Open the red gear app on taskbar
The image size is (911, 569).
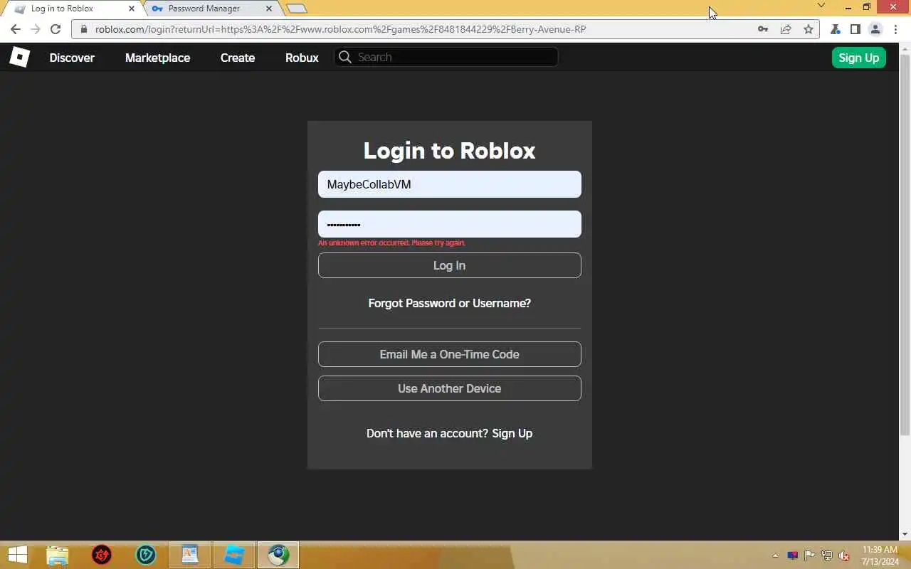(102, 555)
